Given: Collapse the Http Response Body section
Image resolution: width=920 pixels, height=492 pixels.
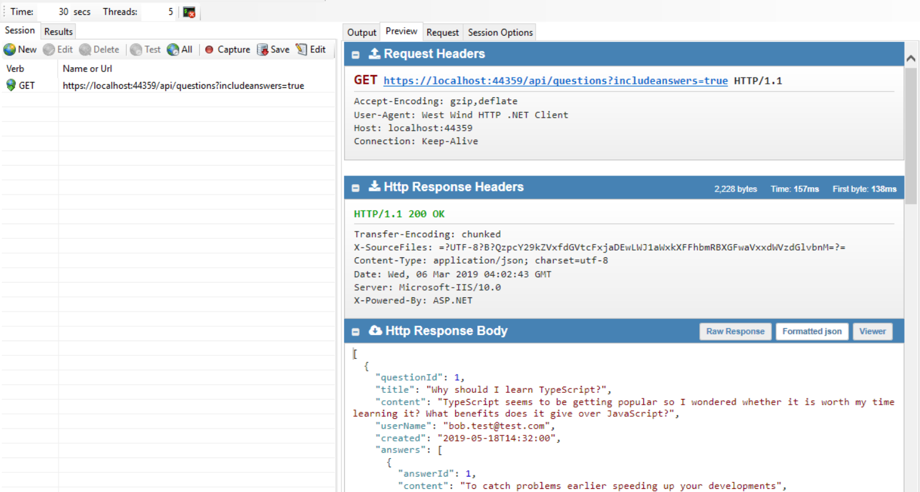Looking at the screenshot, I should 356,332.
